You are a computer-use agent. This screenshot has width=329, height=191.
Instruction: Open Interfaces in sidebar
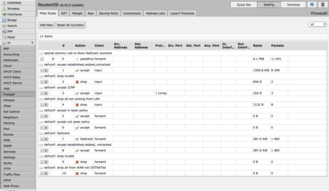point(18,14)
